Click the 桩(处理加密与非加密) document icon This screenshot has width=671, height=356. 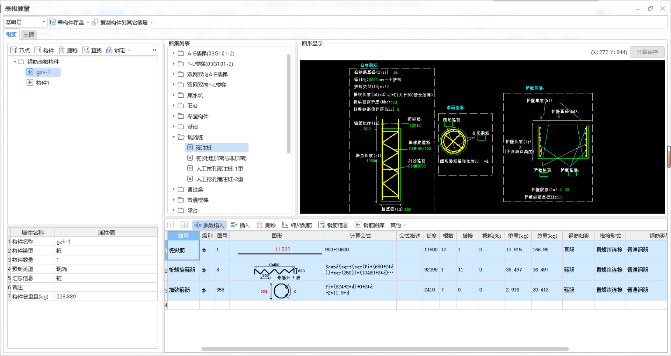coord(190,158)
